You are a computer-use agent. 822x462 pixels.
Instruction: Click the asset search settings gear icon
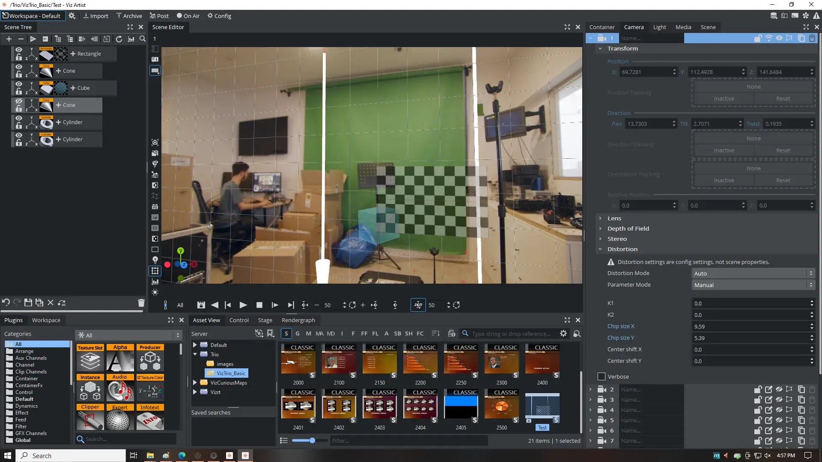563,333
